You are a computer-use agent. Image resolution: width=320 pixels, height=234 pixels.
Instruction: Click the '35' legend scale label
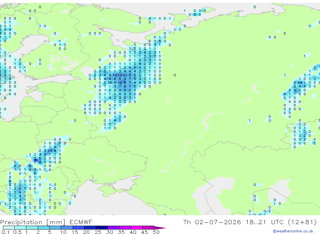pyautogui.click(x=121, y=232)
